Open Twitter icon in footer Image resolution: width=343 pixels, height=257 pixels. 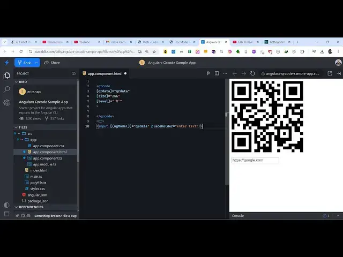click(x=17, y=216)
